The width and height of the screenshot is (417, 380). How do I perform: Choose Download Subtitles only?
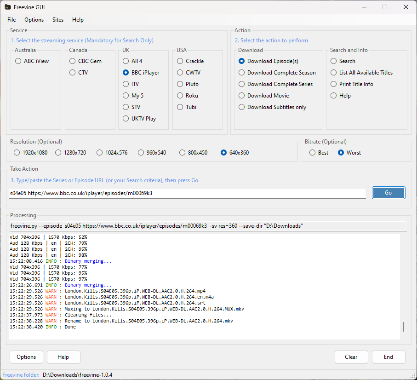point(242,107)
